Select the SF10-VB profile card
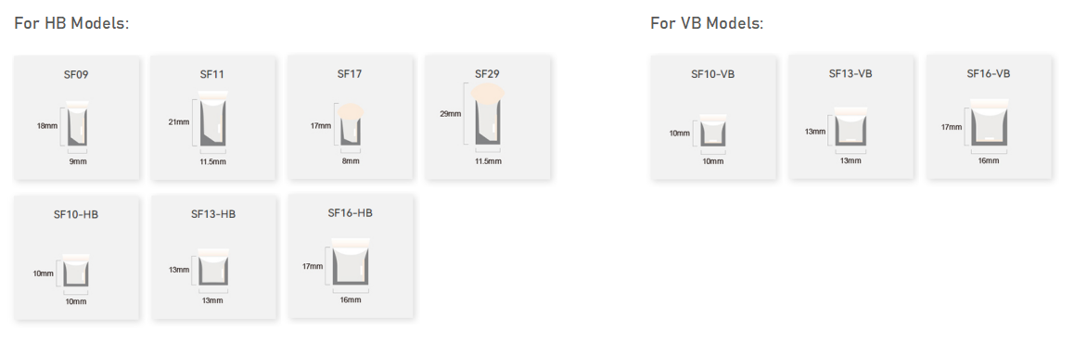The height and width of the screenshot is (343, 1087). 712,118
